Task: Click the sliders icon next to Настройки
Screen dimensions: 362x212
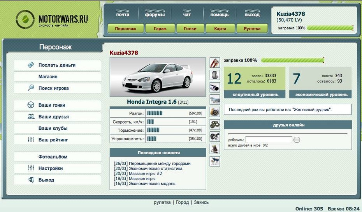Action: click(31, 168)
